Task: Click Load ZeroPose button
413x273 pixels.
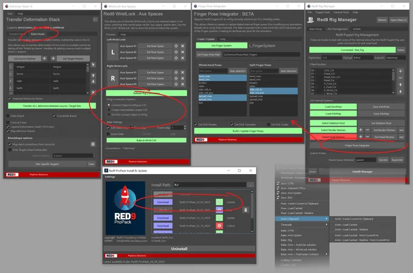Action: [x=333, y=107]
